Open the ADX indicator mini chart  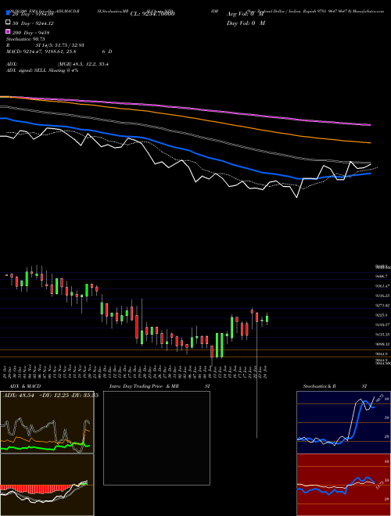(47, 422)
